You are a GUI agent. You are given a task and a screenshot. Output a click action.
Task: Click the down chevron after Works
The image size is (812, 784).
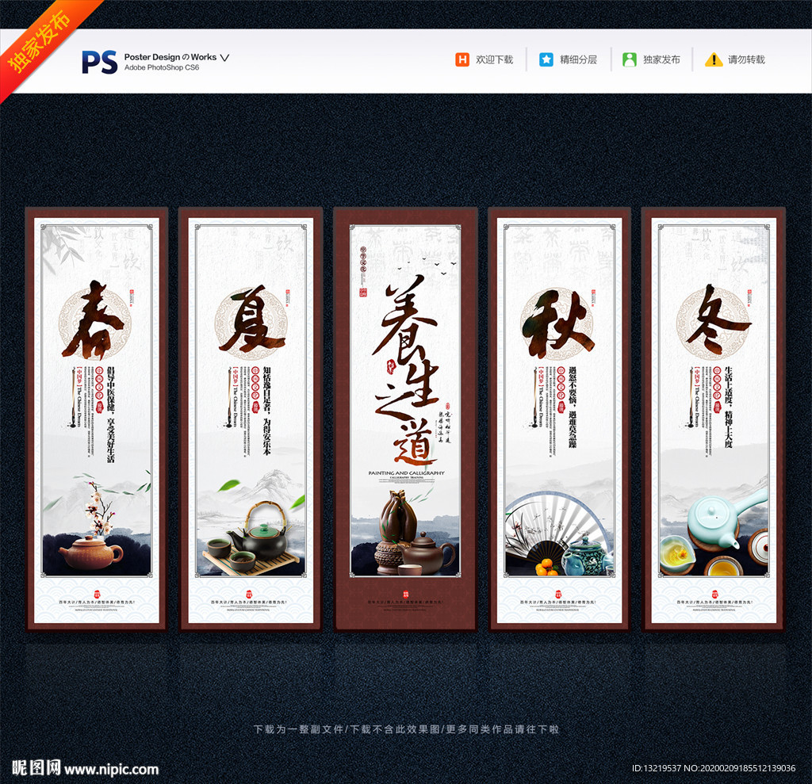coord(224,58)
